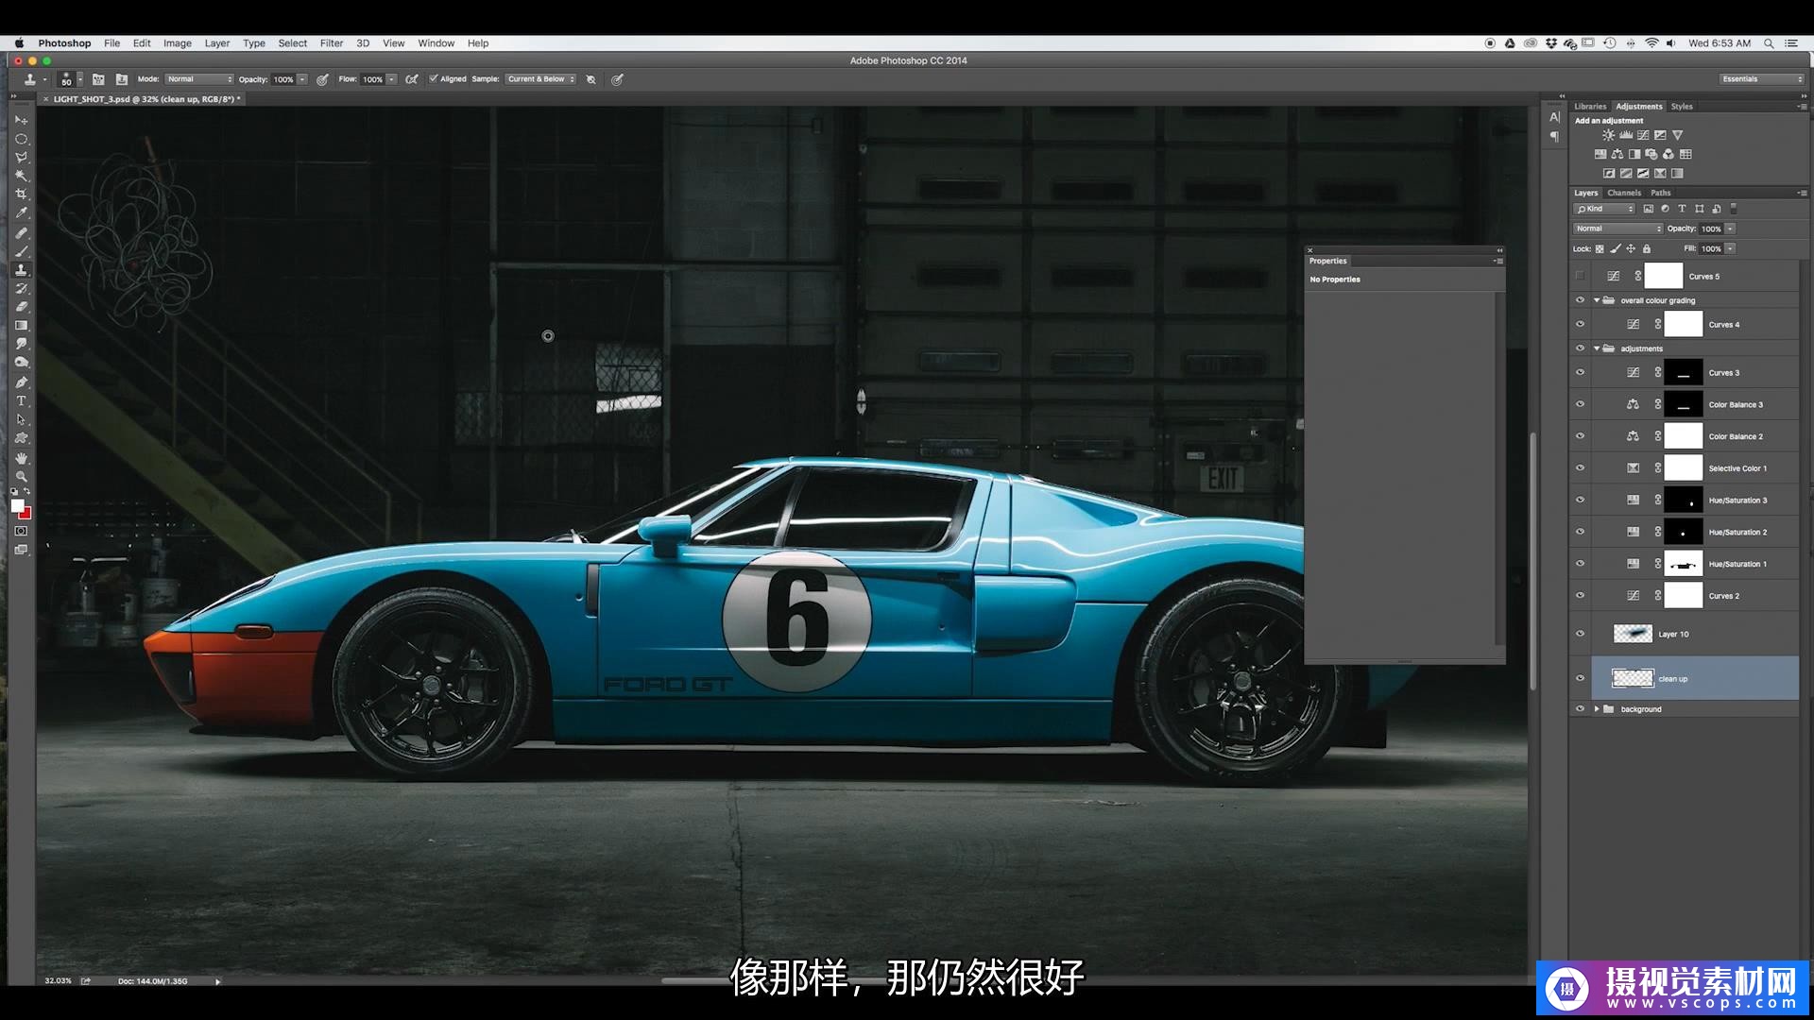Select the Pen tool
1814x1020 pixels.
(x=21, y=382)
